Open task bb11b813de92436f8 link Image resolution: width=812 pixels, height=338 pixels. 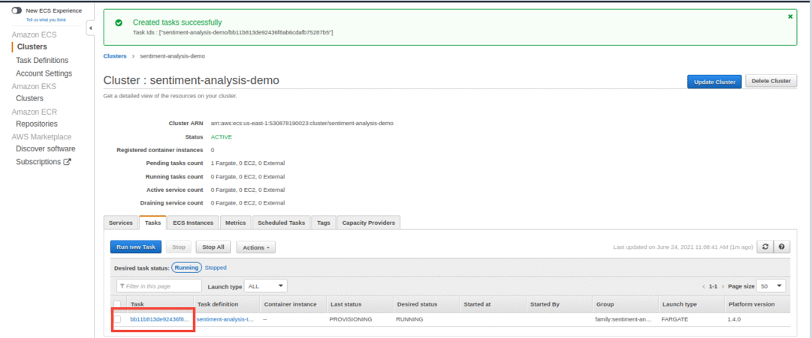160,319
